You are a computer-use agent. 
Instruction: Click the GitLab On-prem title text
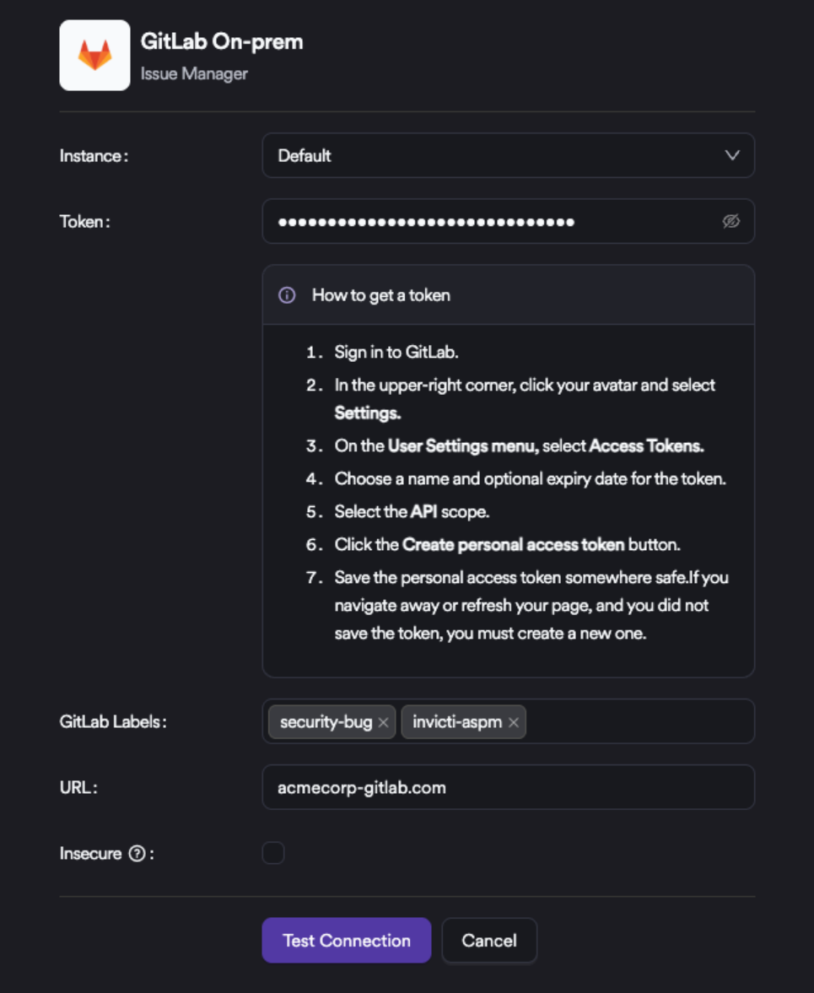coord(221,41)
